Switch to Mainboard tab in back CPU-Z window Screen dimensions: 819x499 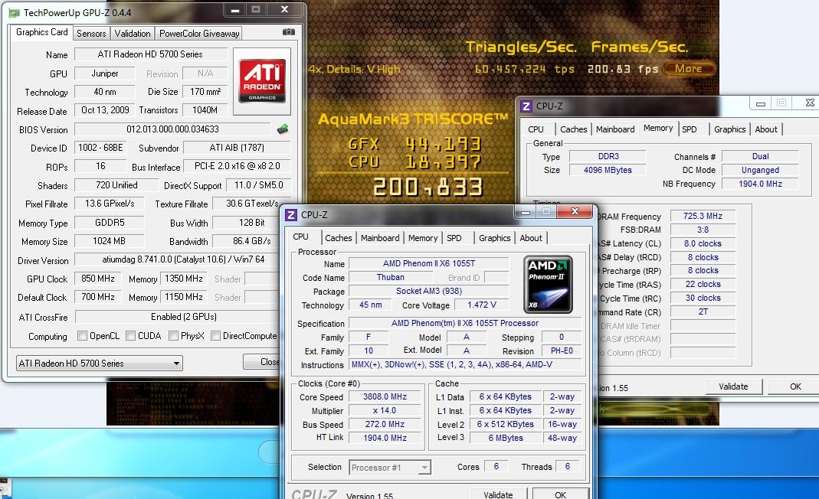click(x=615, y=129)
